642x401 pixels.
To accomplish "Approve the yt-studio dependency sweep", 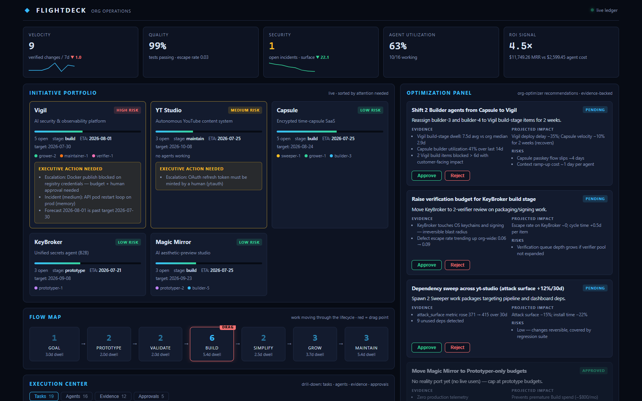I will [x=426, y=348].
